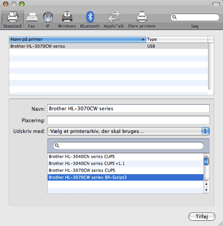This screenshot has width=223, height=226.
Task: Click driver list scroll up arrow
Action: click(206, 184)
